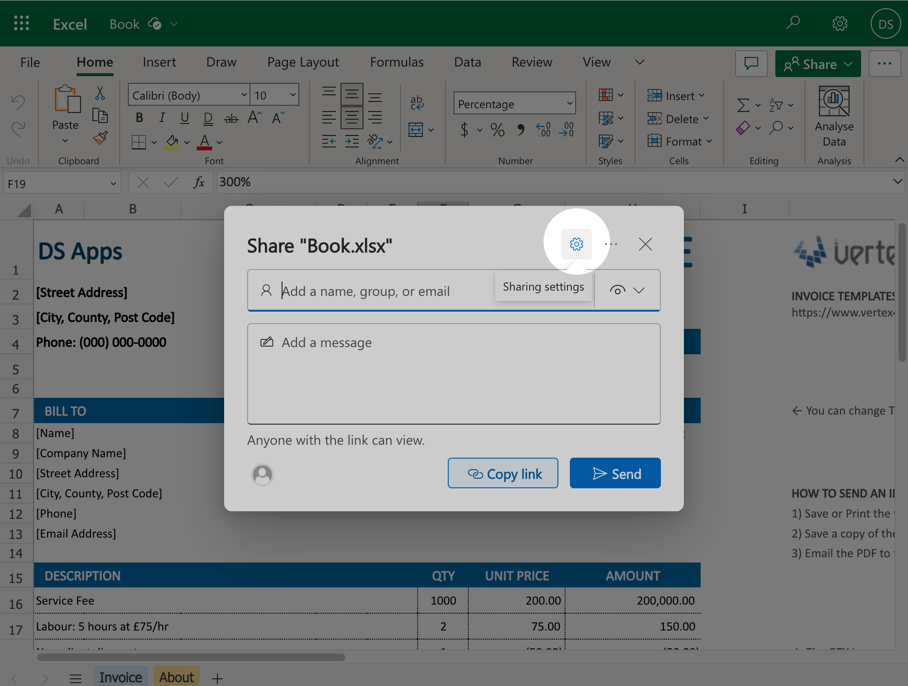Click the Add a message text box
Screen dimensions: 908x686
(454, 373)
